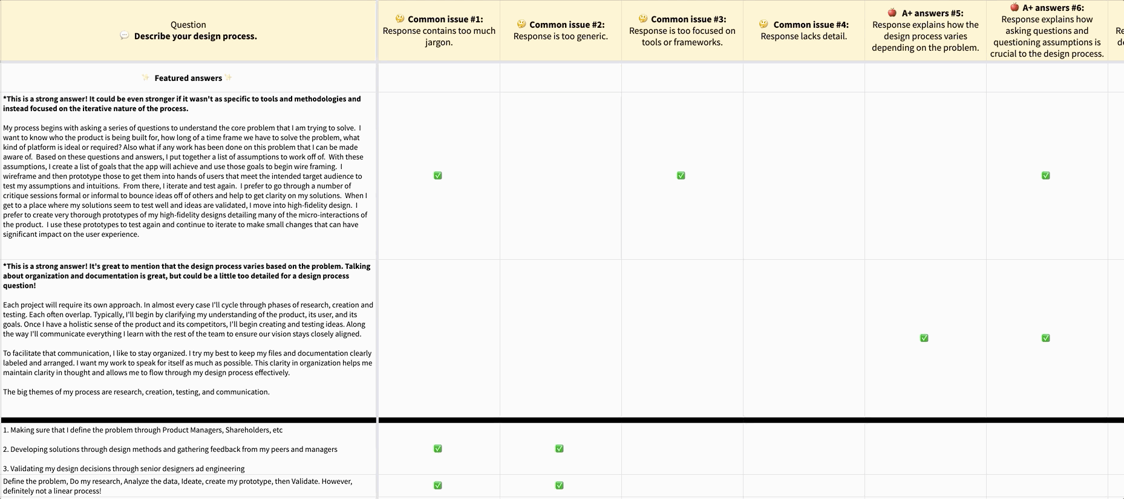Screen dimensions: 1124x499
Task: Click the speech bubble icon beside Describe your design process
Action: tap(125, 36)
